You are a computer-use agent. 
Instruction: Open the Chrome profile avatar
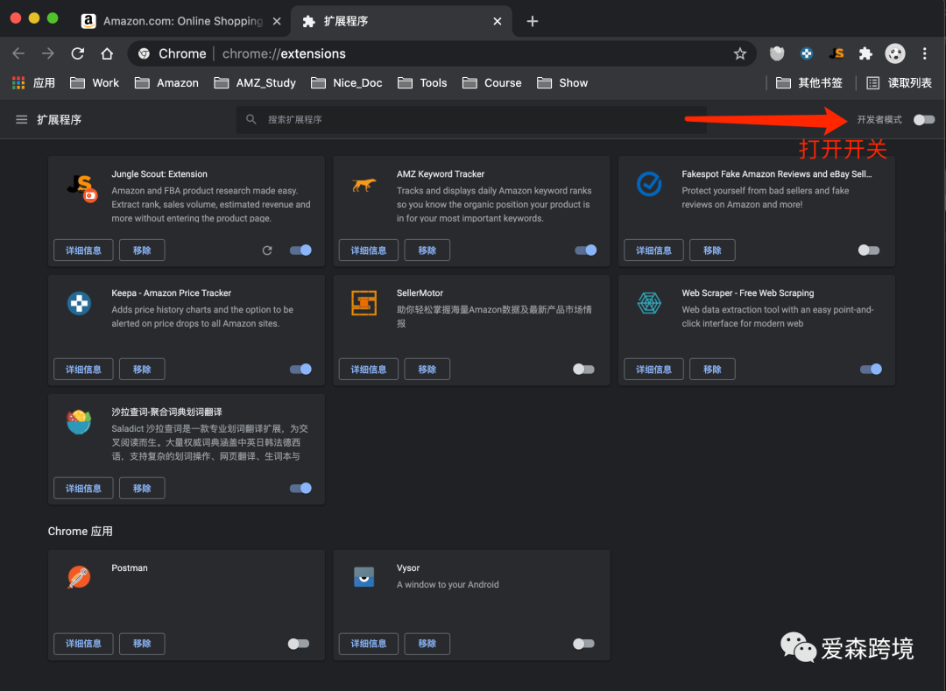pos(894,53)
